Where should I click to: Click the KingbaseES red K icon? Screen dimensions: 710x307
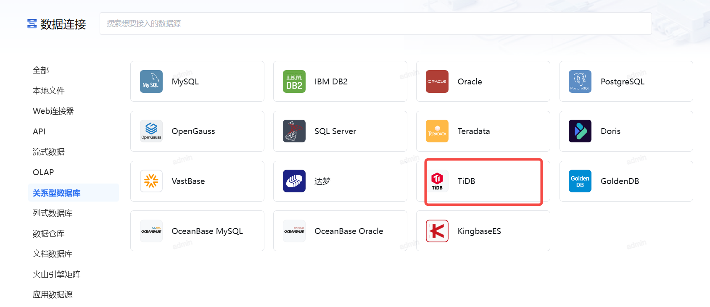[x=437, y=231]
